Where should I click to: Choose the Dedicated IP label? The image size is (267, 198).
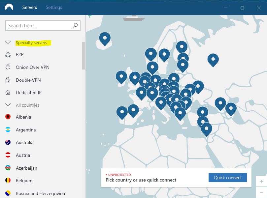(29, 93)
